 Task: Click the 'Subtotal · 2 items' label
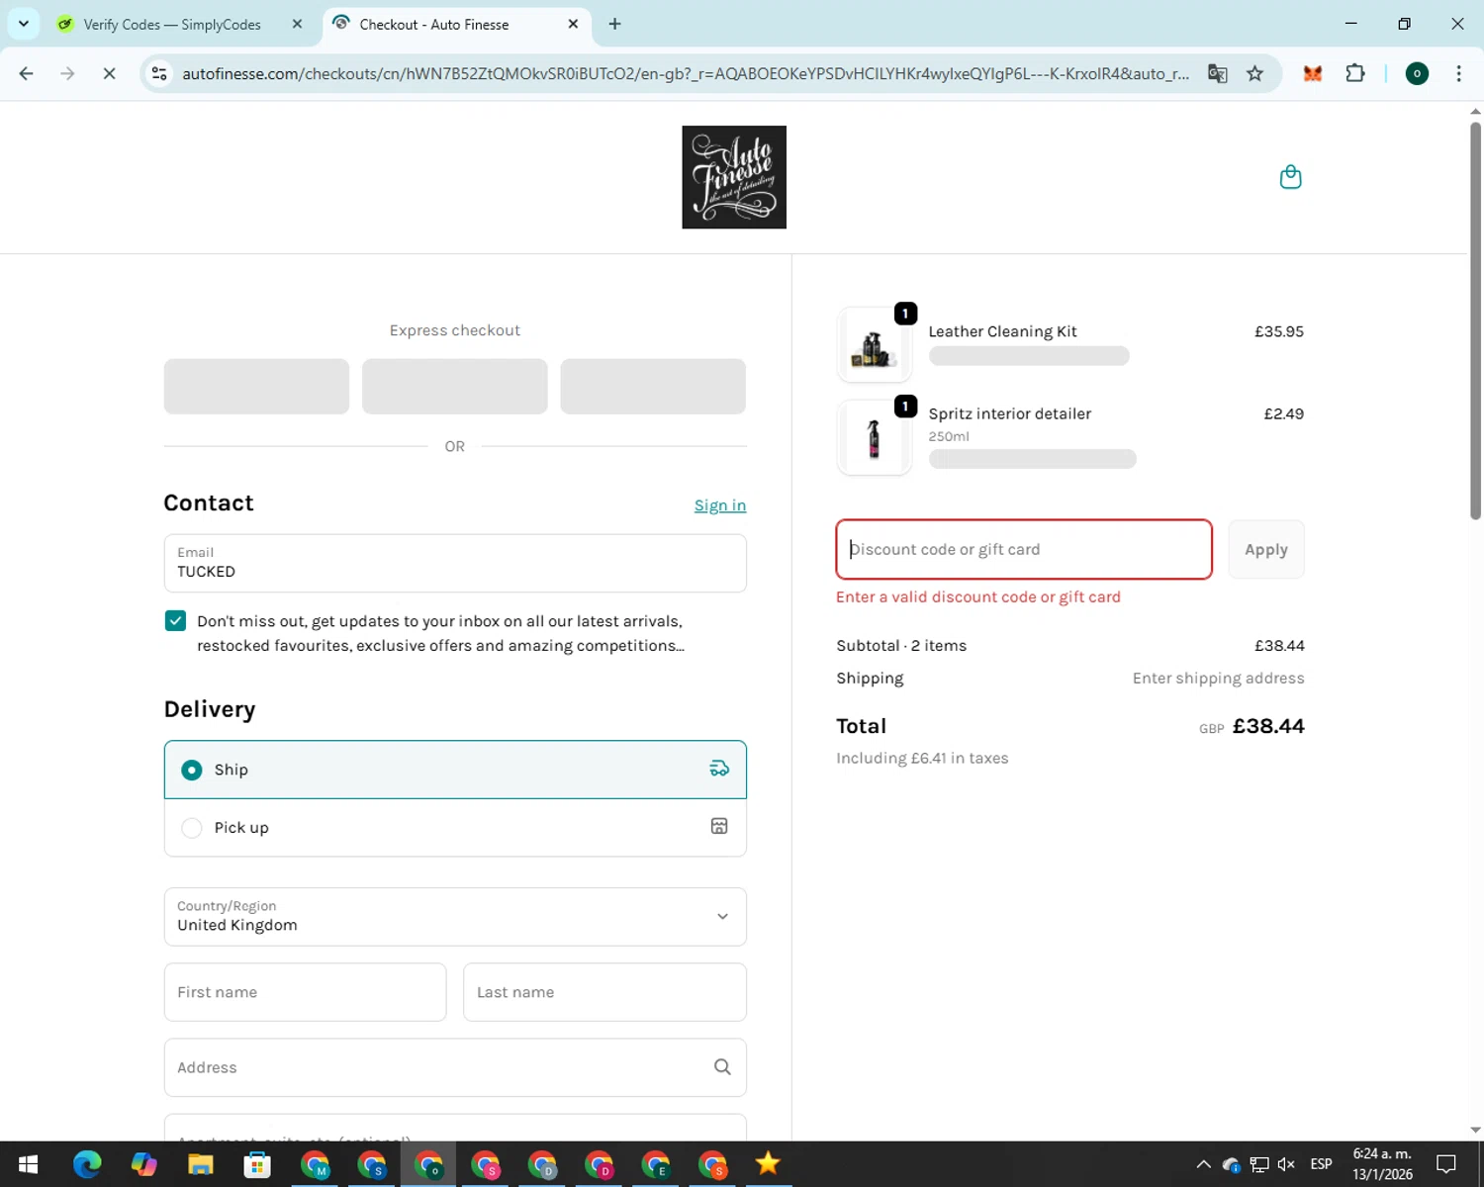coord(901,645)
